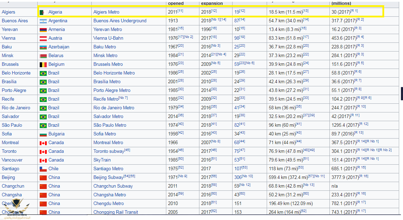
Task: Click the Canada flag in Toronto row
Action: pyautogui.click(x=43, y=152)
